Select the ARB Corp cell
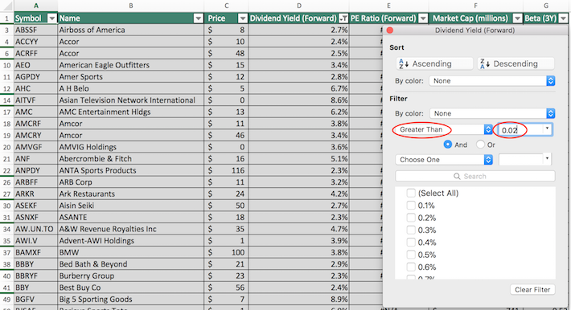This screenshot has width=571, height=310. [x=131, y=182]
